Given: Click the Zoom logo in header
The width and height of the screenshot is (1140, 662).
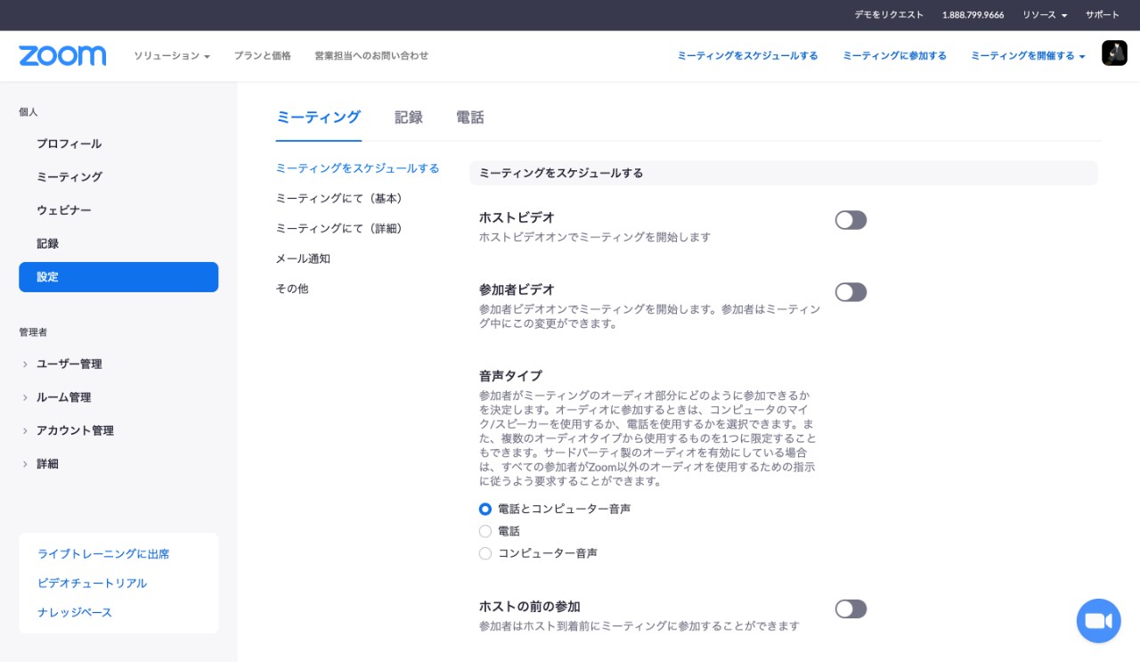Looking at the screenshot, I should pyautogui.click(x=62, y=55).
